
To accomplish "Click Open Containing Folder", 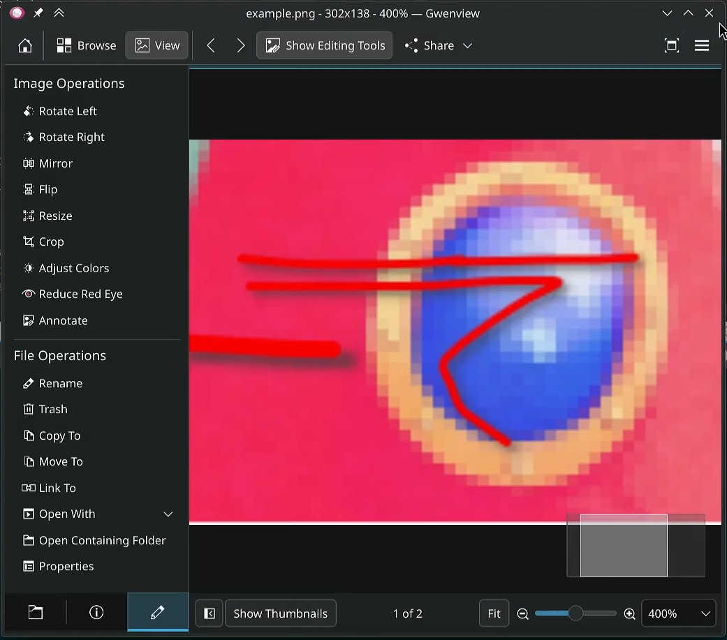I will (94, 540).
